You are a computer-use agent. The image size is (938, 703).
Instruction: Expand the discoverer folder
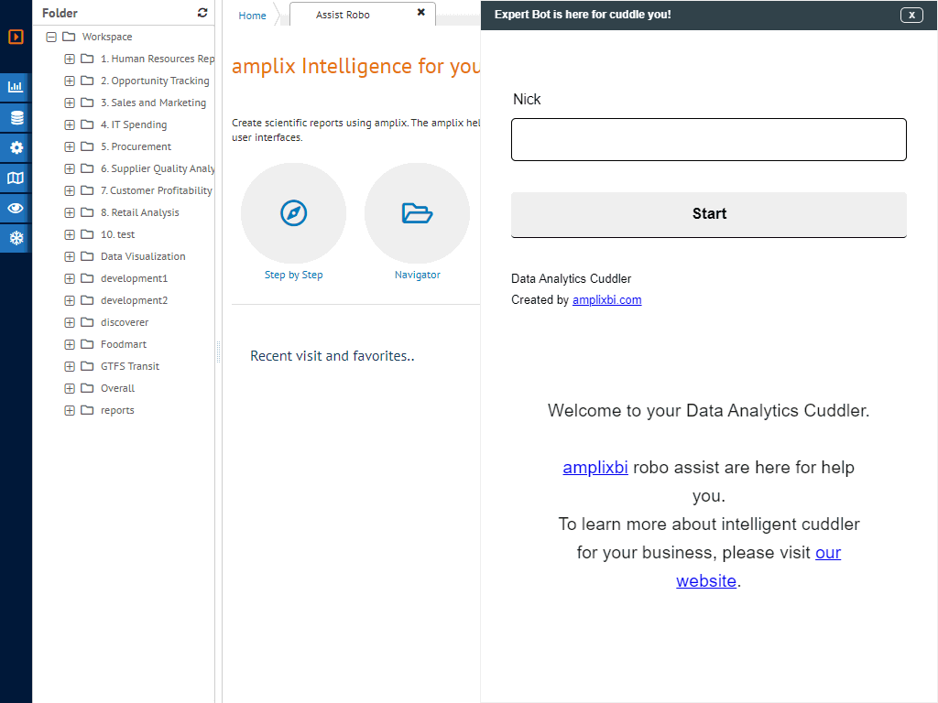pyautogui.click(x=70, y=323)
